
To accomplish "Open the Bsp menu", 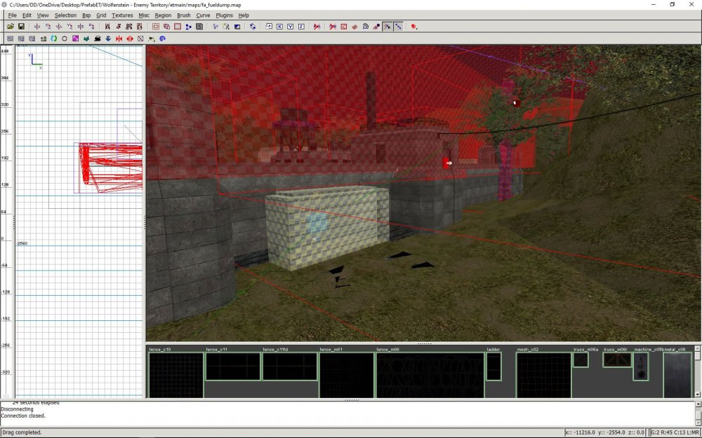I will pos(86,15).
